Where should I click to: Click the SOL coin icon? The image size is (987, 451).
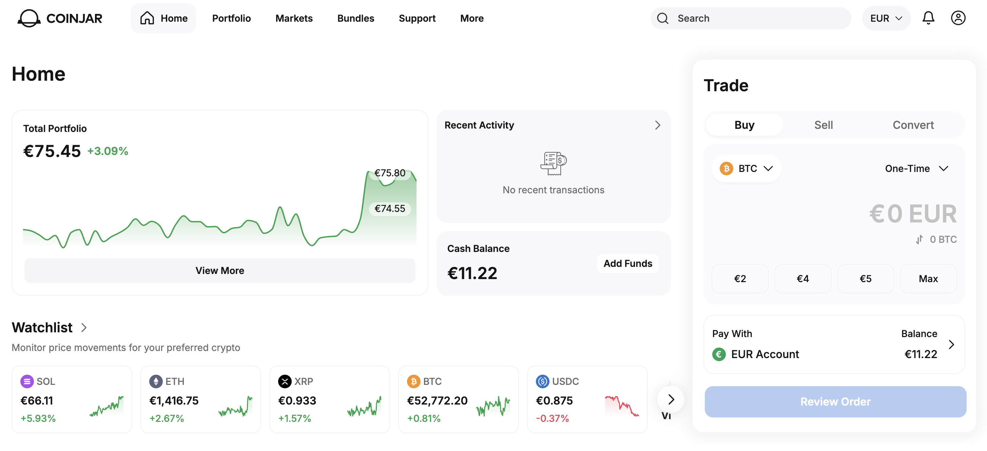pyautogui.click(x=27, y=381)
